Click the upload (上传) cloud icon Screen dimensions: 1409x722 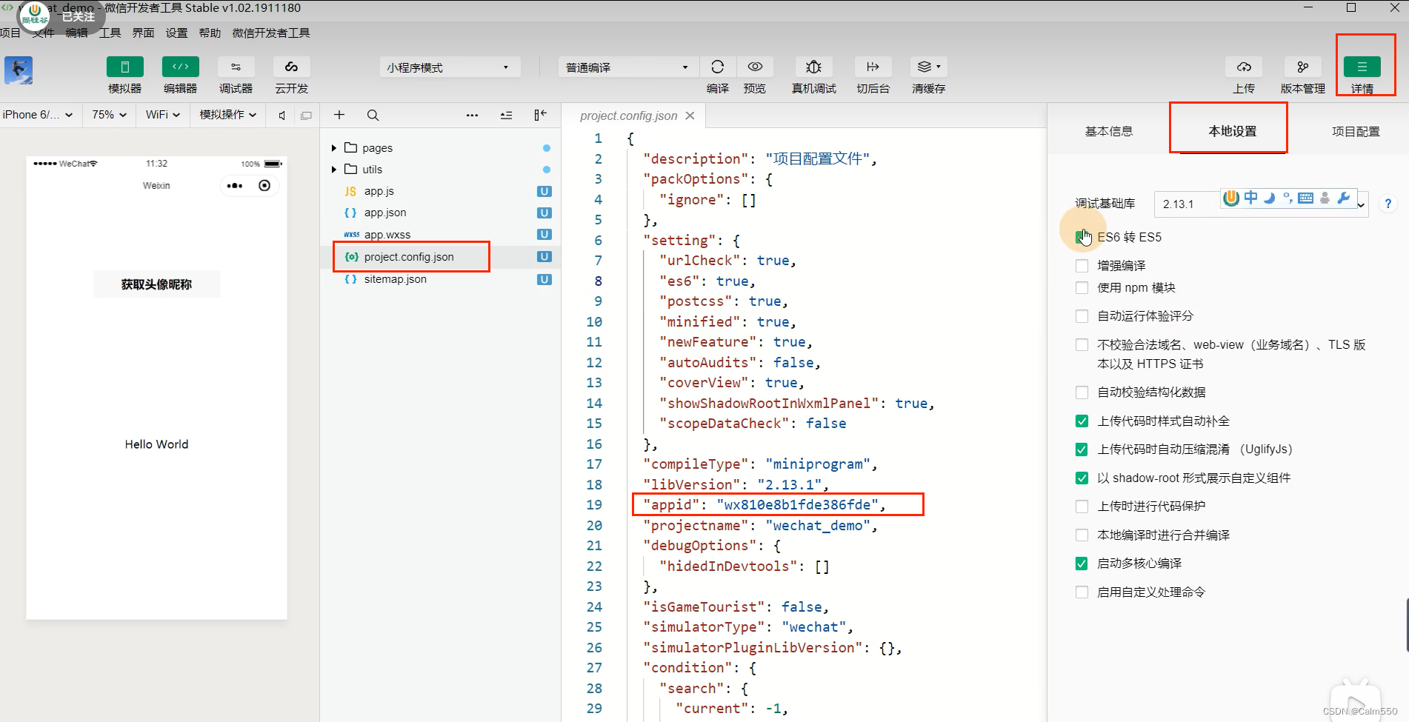(x=1244, y=67)
